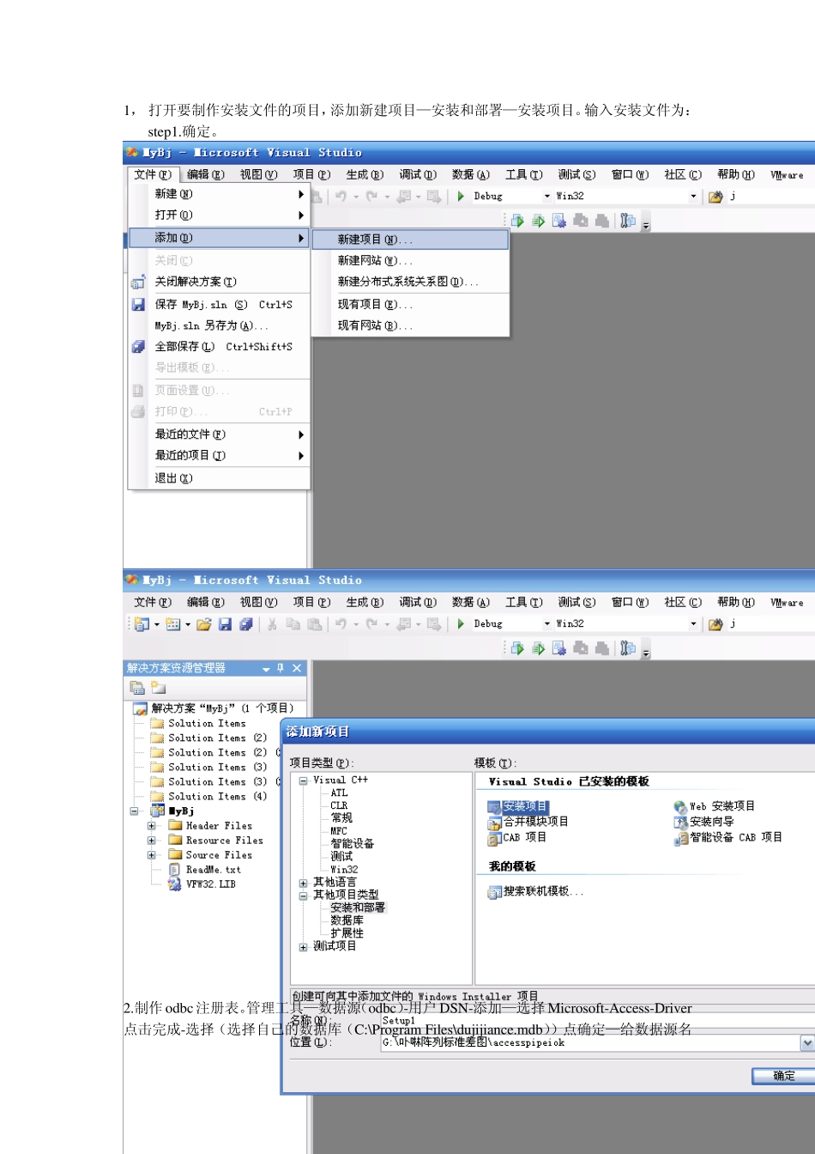Click New Project icon in toolbar below Add dialog window's menu
The image size is (815, 1154).
(141, 624)
